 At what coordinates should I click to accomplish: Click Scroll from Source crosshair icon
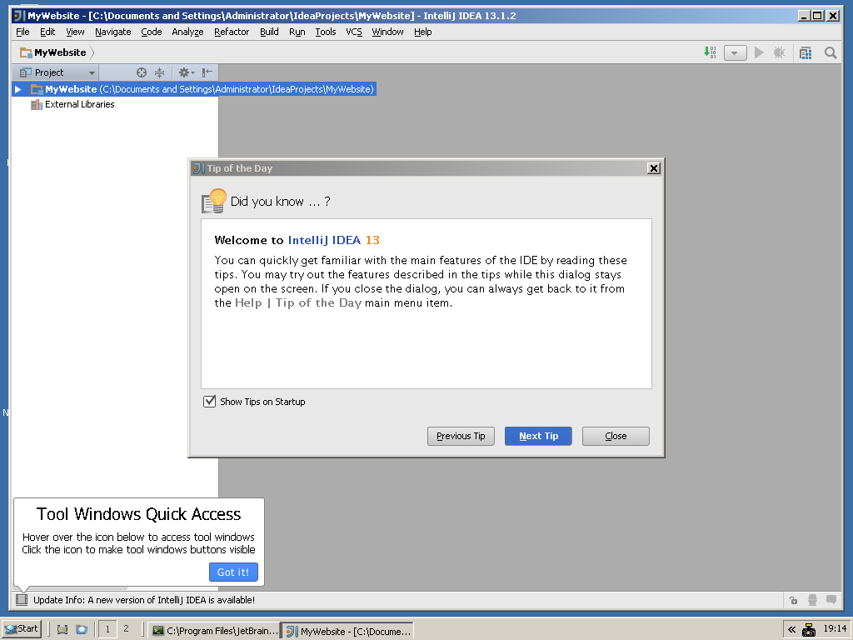[142, 72]
